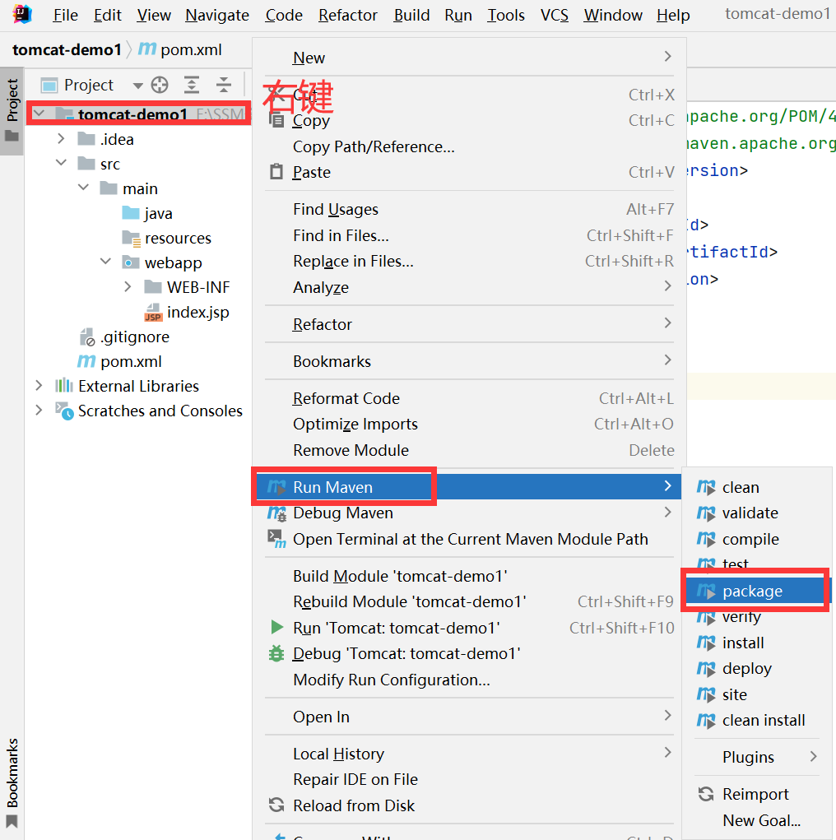Click Debug 'Tomcat: tomcat-demo1' bug icon
Screen dimensions: 836x840
(276, 653)
